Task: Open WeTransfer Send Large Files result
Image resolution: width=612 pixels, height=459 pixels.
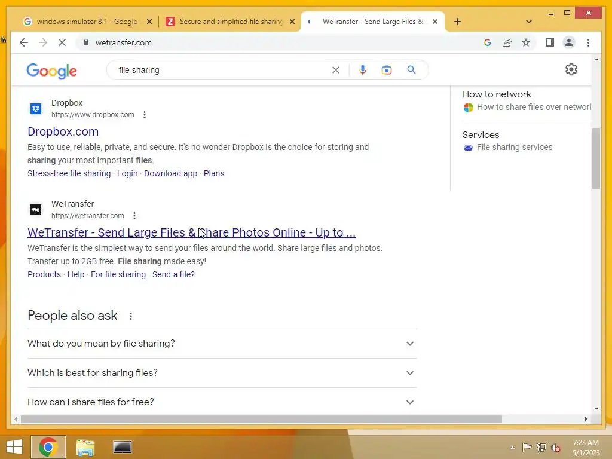Action: click(191, 232)
